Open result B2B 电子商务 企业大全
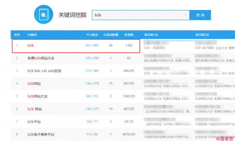Image resolution: width=235 pixels, height=142 pixels. [215, 48]
